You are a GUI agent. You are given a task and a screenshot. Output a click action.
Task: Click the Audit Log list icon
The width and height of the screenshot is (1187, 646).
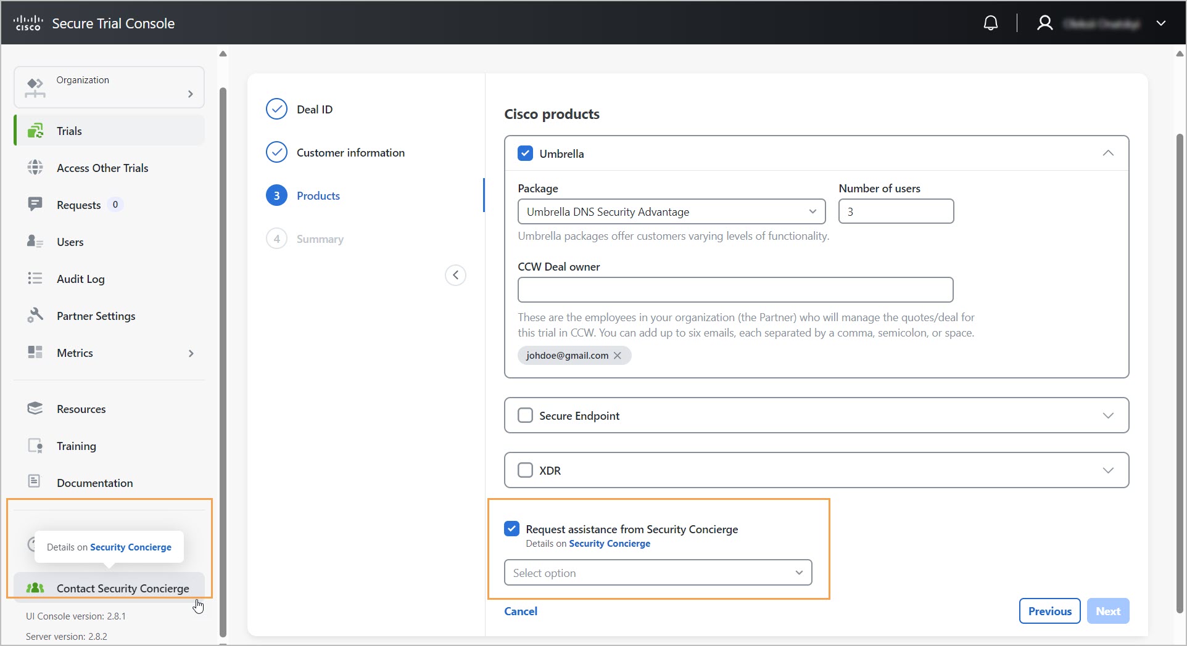(x=35, y=279)
